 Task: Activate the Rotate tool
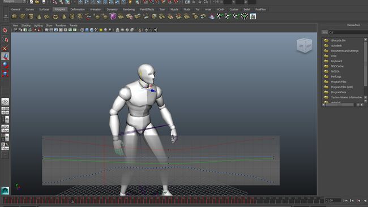coord(5,65)
